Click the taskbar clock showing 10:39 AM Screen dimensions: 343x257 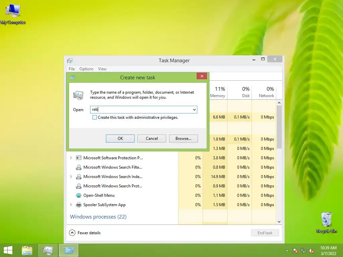(x=328, y=248)
